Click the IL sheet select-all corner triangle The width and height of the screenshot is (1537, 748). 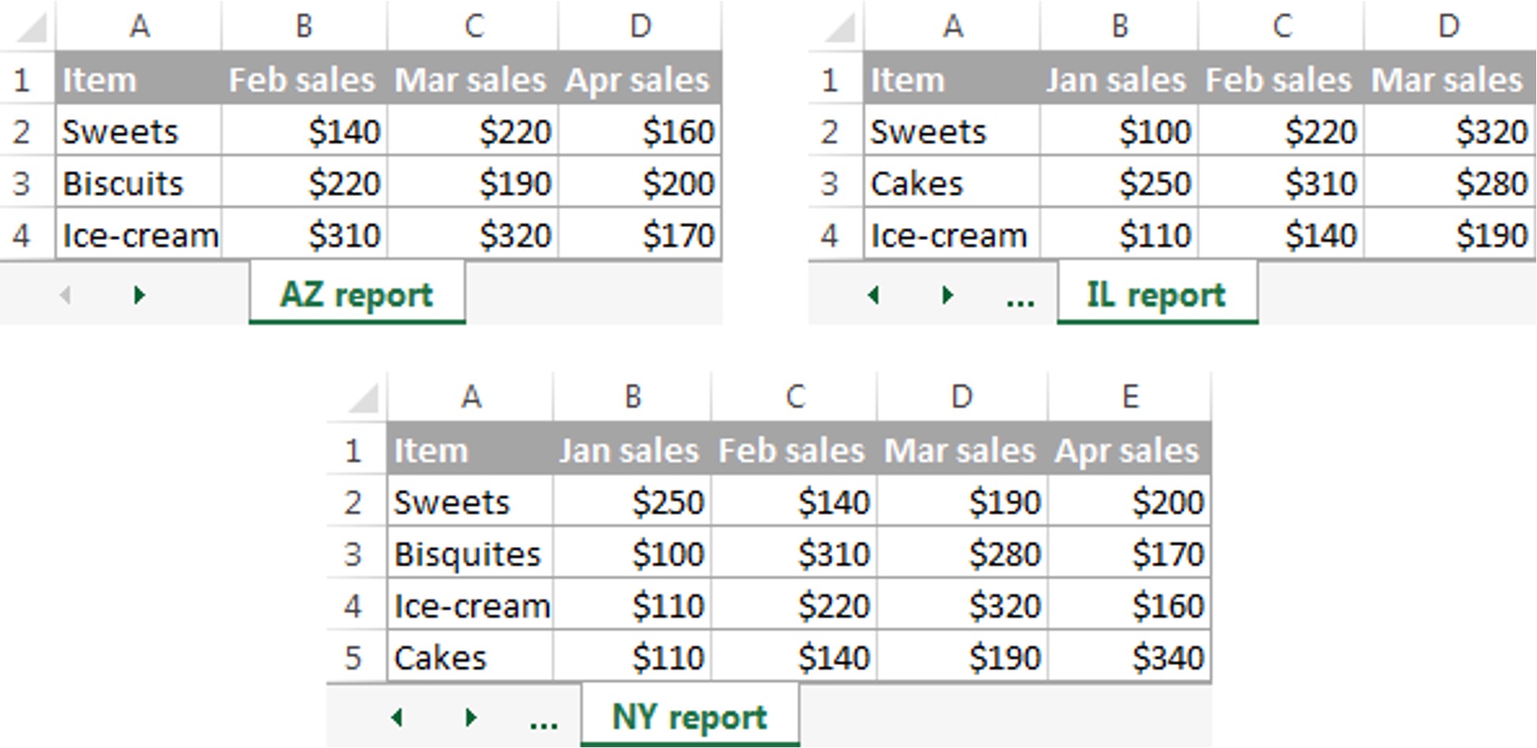tap(840, 28)
